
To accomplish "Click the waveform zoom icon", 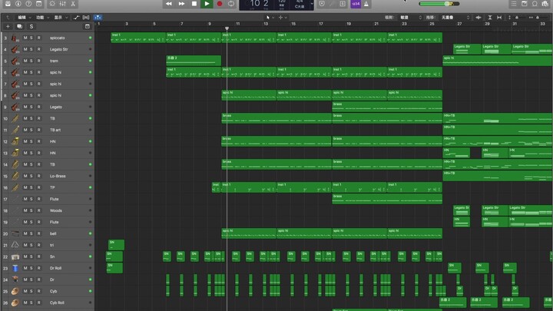I will [x=478, y=17].
